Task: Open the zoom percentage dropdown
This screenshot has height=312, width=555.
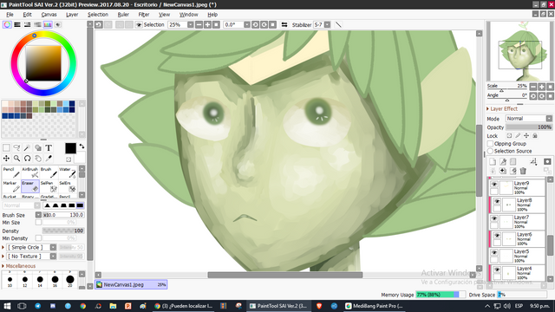Action: point(191,25)
